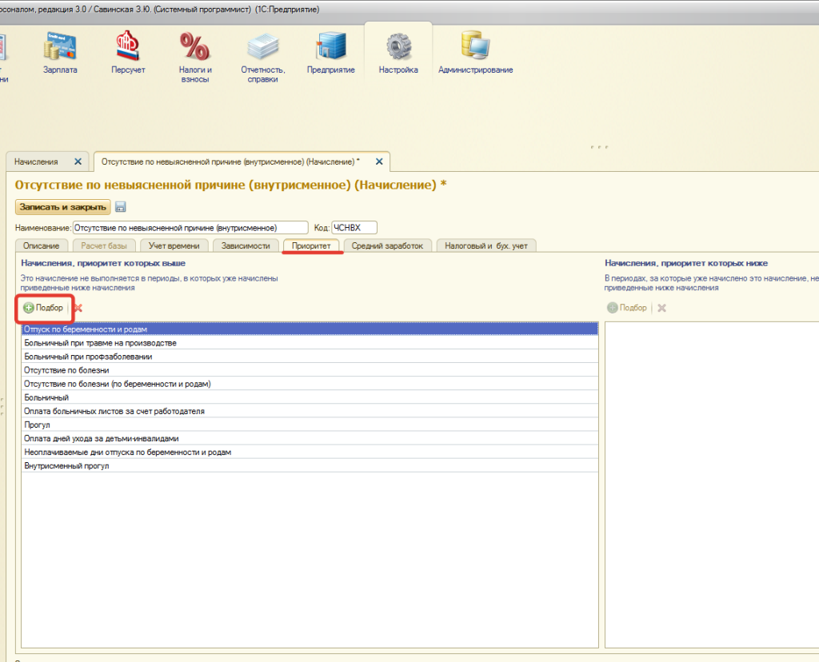Click the save diskette icon
This screenshot has width=819, height=662.
(121, 207)
